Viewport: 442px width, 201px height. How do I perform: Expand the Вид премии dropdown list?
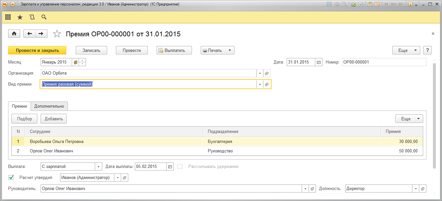[x=260, y=84]
